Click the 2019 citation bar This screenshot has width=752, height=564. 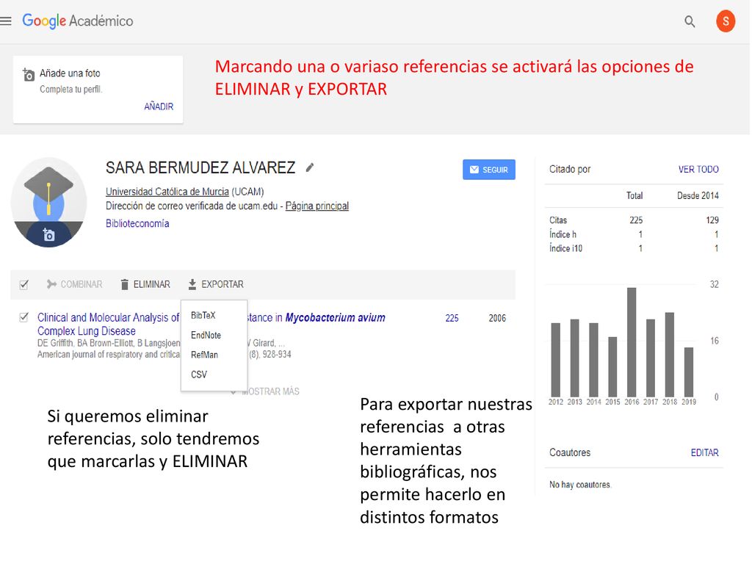689,372
